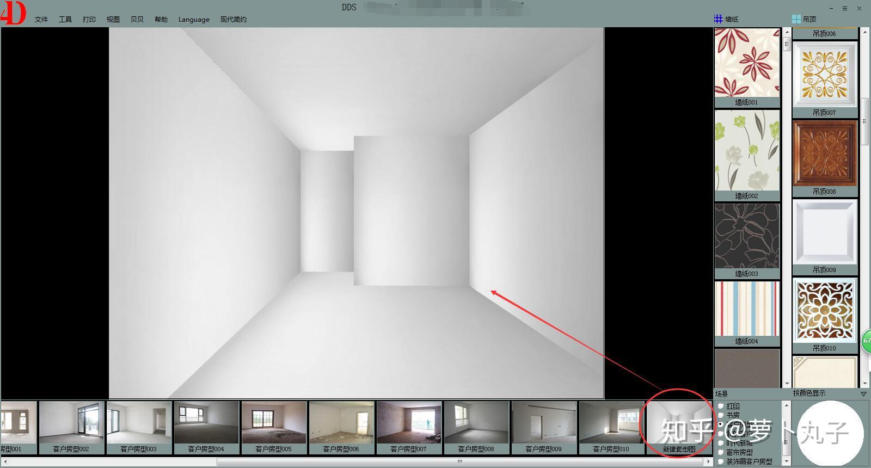Image resolution: width=871 pixels, height=468 pixels.
Task: Select the 时代新城 scene radio button
Action: 721,443
